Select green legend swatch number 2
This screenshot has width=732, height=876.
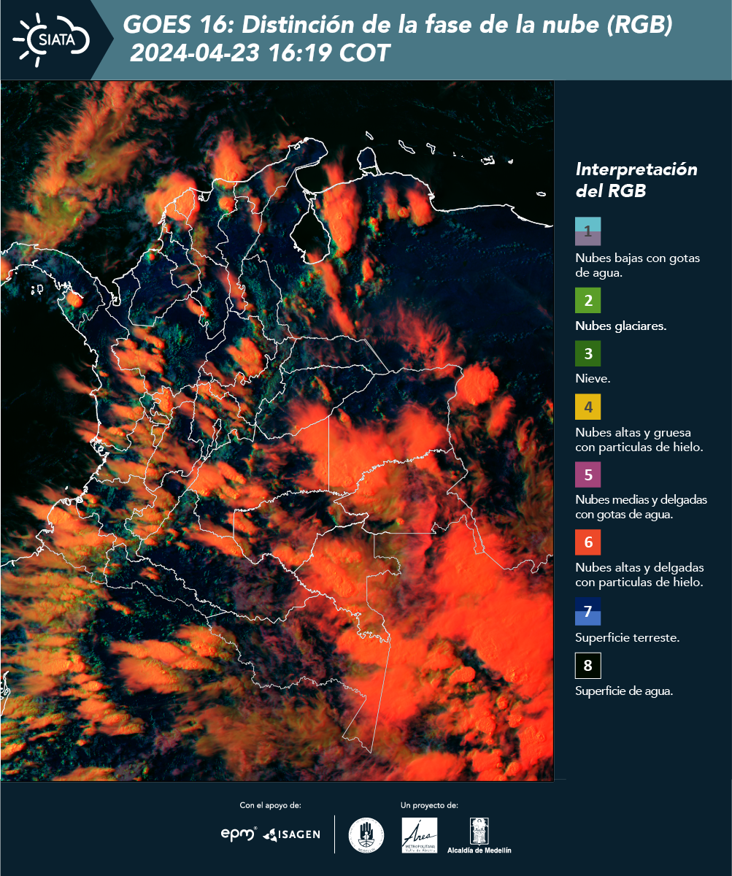point(587,301)
